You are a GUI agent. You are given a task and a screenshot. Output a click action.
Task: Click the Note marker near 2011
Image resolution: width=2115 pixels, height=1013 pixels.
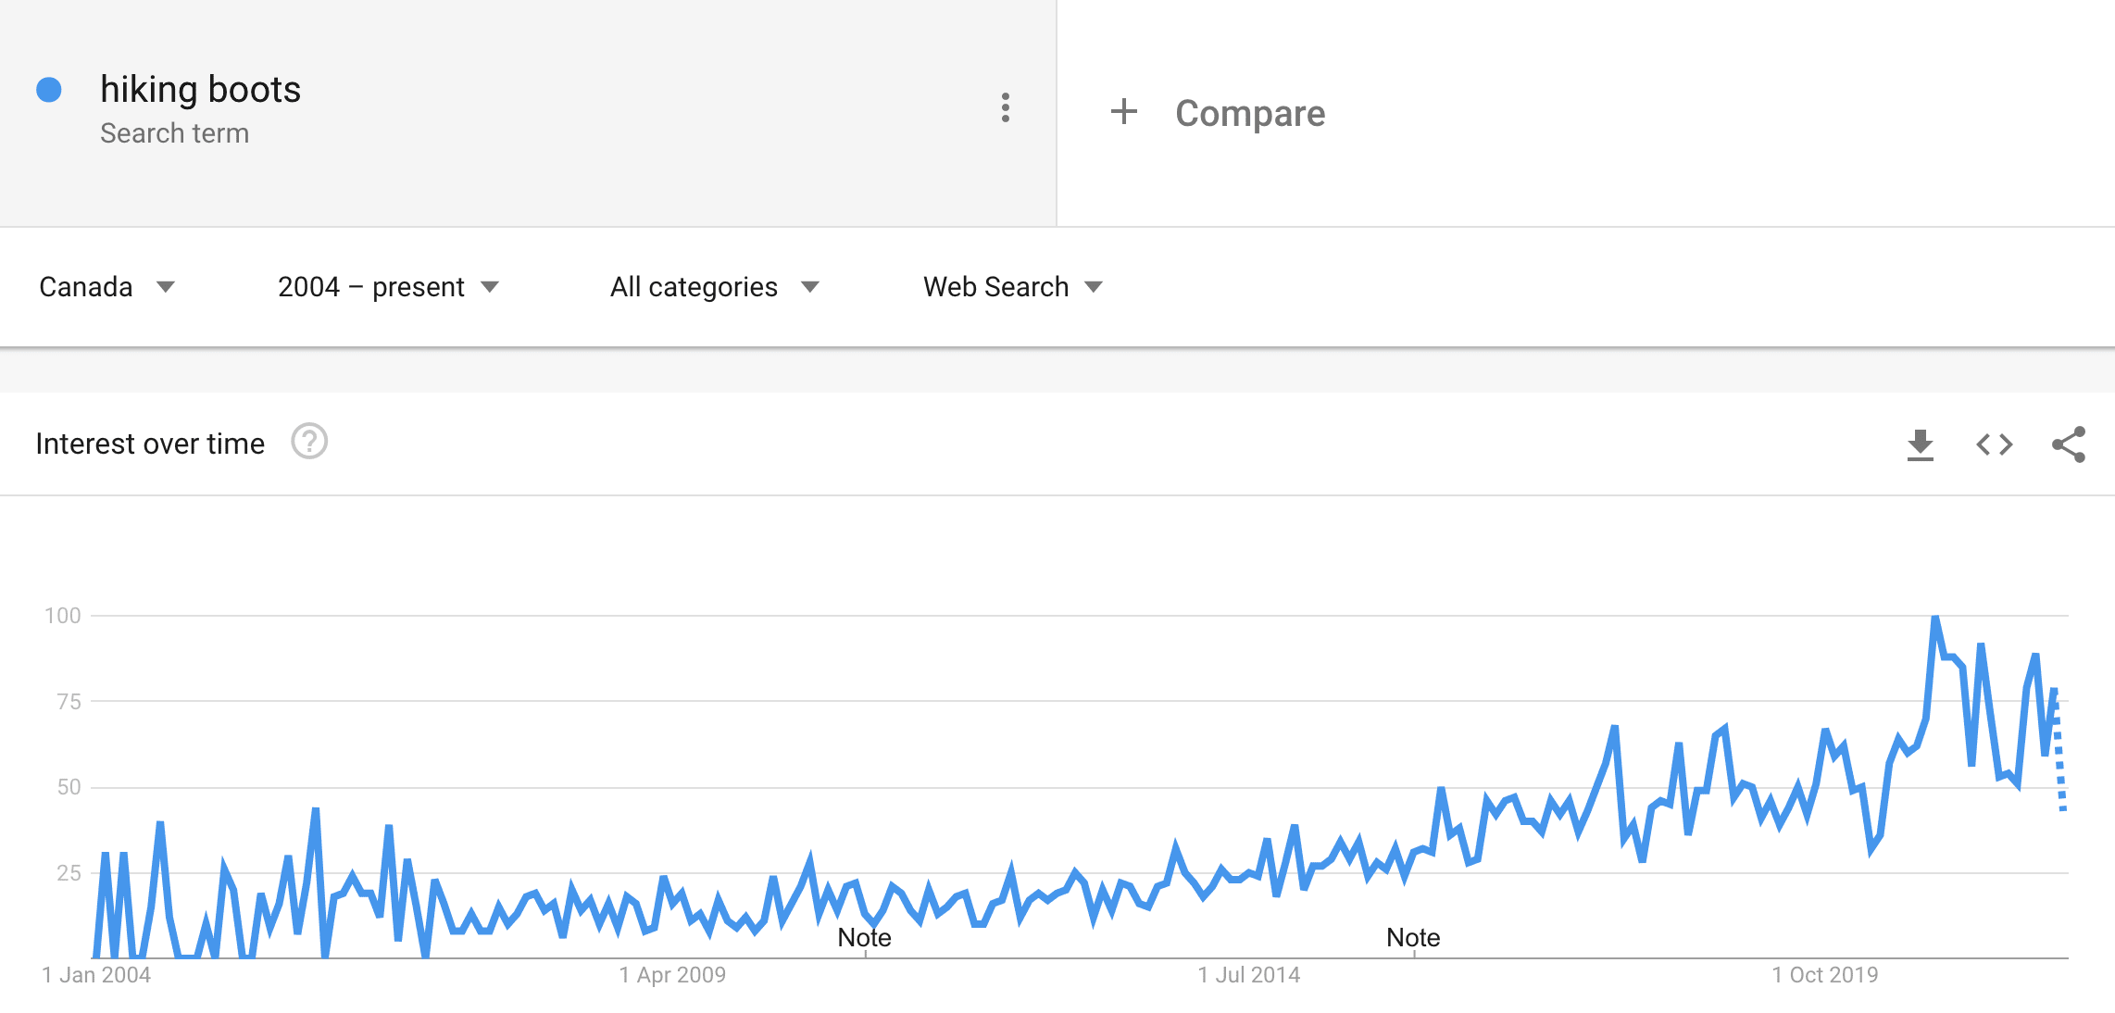click(x=864, y=938)
